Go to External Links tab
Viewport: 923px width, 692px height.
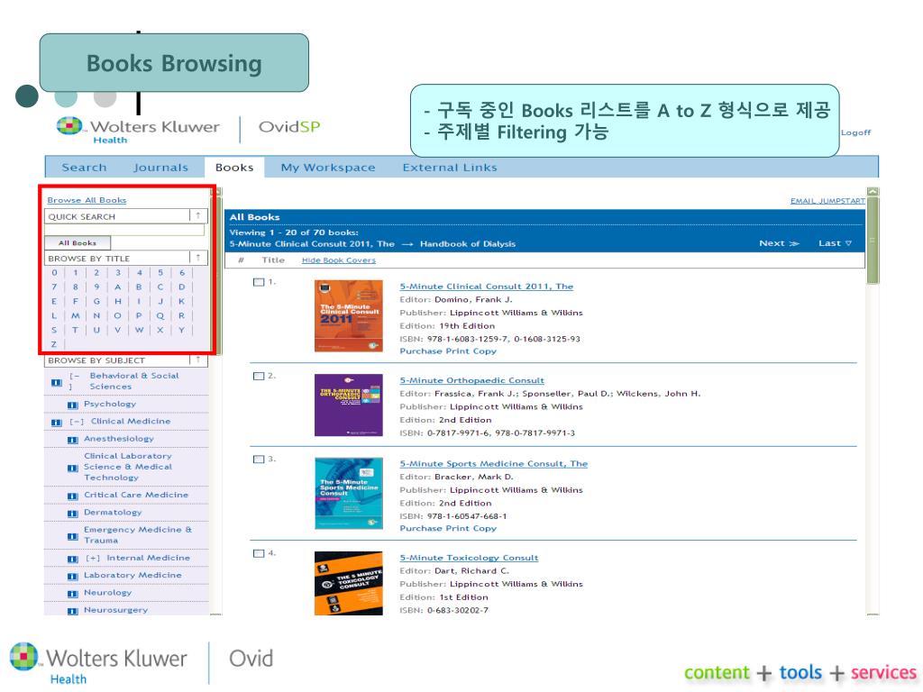450,168
